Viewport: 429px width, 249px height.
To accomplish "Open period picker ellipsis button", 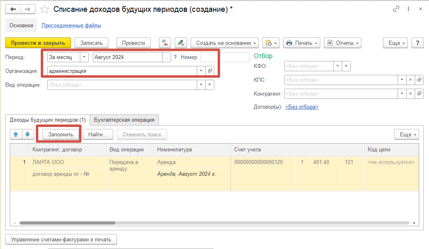I will pos(166,57).
